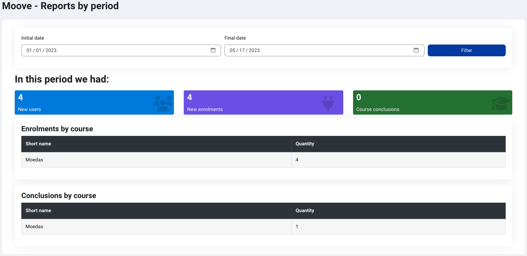The height and width of the screenshot is (256, 527).
Task: Click the 'New enrolments' label text
Action: tap(205, 109)
